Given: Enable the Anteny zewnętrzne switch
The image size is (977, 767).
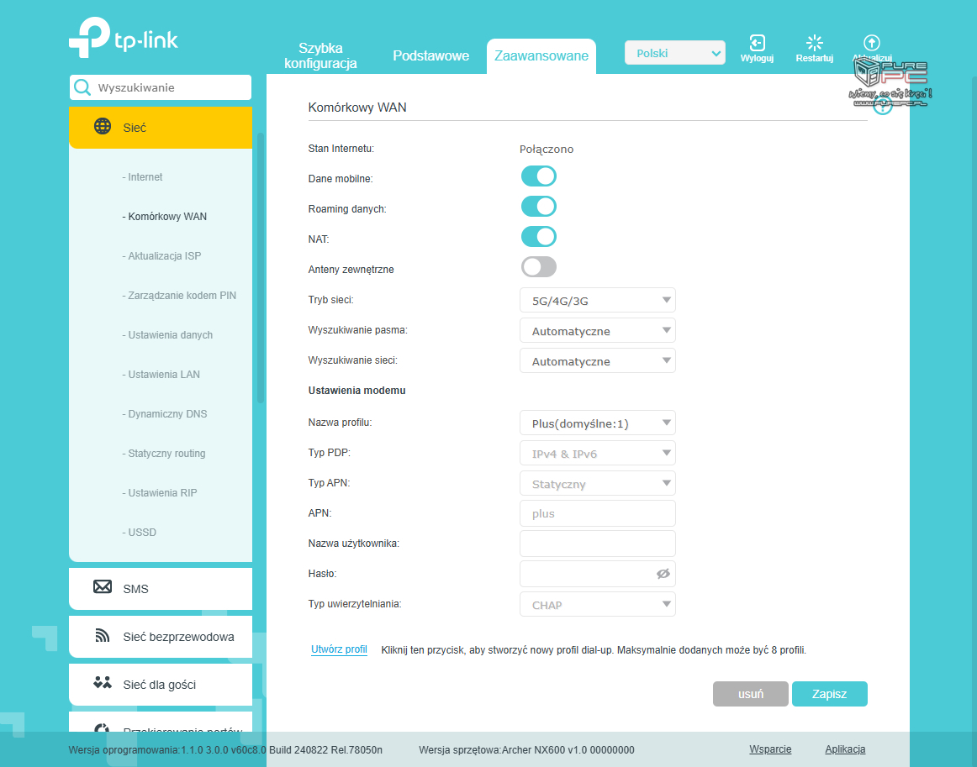Looking at the screenshot, I should point(536,266).
